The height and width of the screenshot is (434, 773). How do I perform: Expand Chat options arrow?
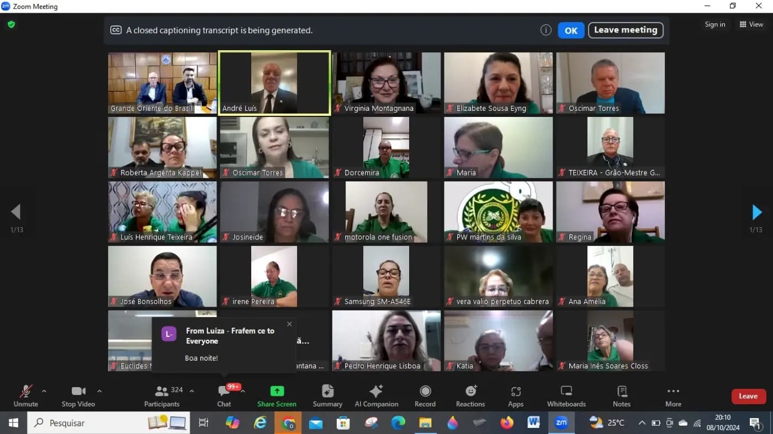click(243, 391)
